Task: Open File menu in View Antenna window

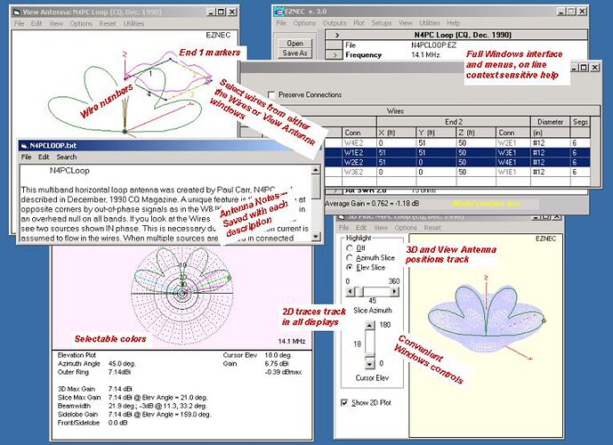Action: (20, 23)
